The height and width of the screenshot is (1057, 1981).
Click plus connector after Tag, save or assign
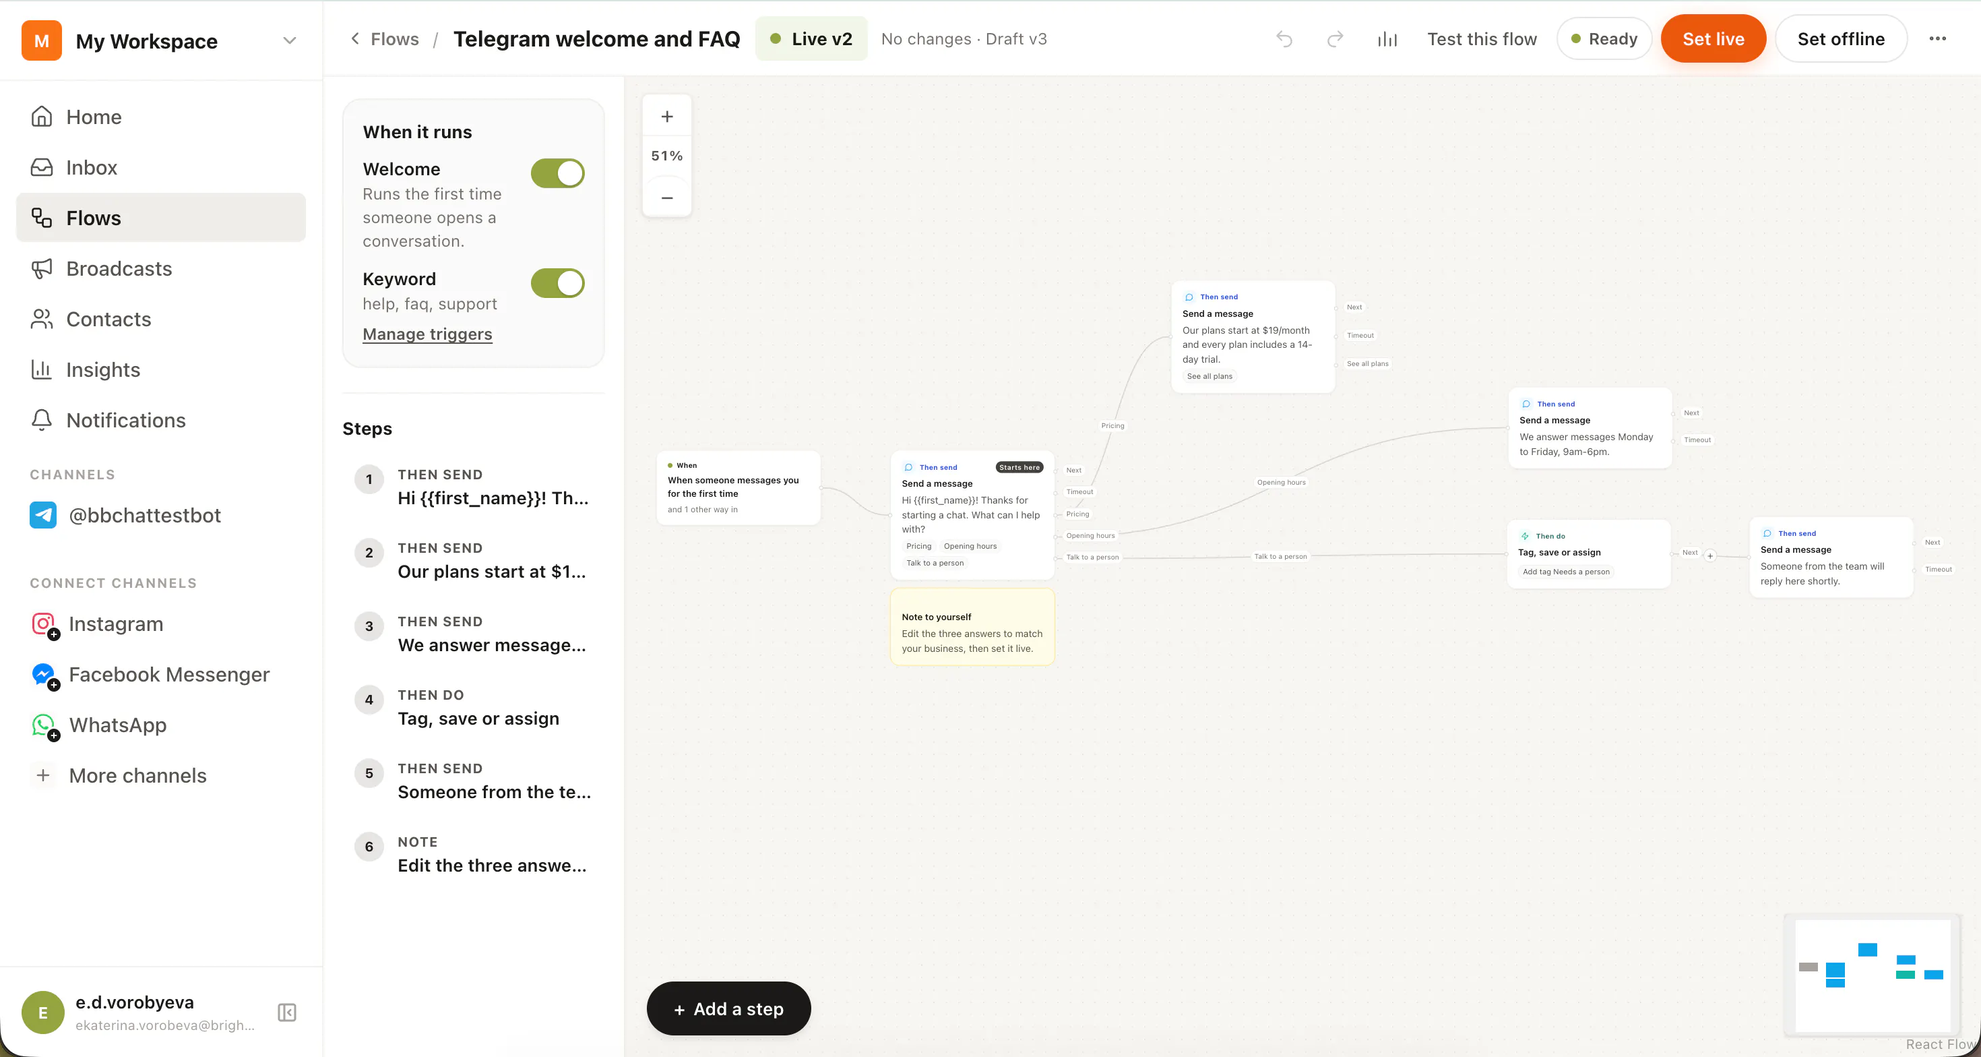(x=1709, y=555)
